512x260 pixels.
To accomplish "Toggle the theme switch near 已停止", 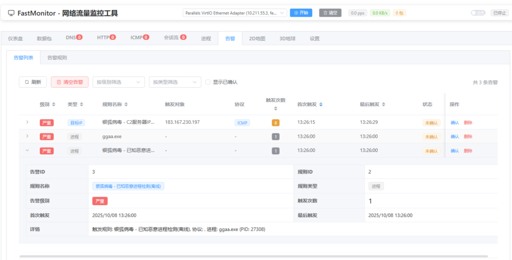I will (478, 13).
